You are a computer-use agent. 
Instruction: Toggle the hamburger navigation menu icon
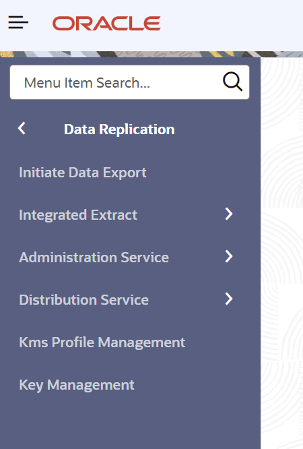[18, 22]
